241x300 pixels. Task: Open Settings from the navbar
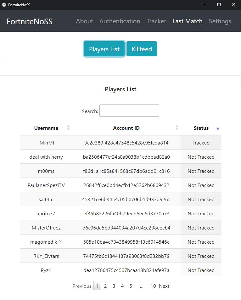(x=220, y=21)
